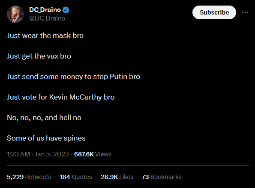255x188 pixels.
Task: Click the blue verified badge icon
Action: tap(66, 10)
